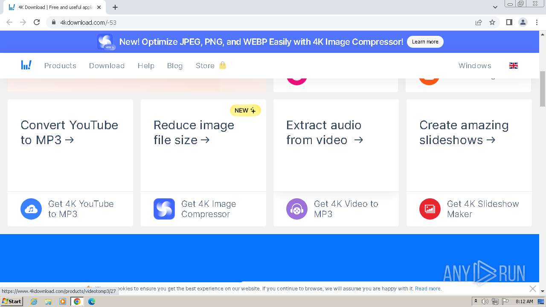Click the 4K YouTube to MP3 icon

31,209
